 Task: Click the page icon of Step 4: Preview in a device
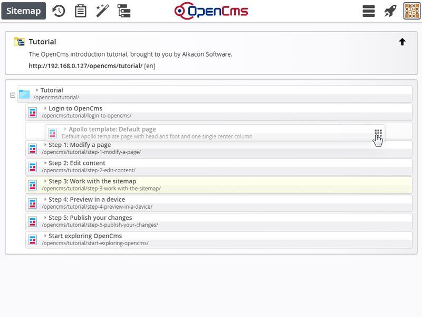[33, 203]
